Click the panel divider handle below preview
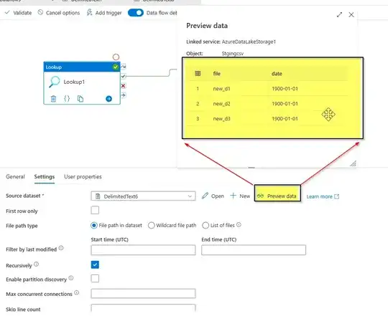The height and width of the screenshot is (316, 388). pyautogui.click(x=251, y=168)
